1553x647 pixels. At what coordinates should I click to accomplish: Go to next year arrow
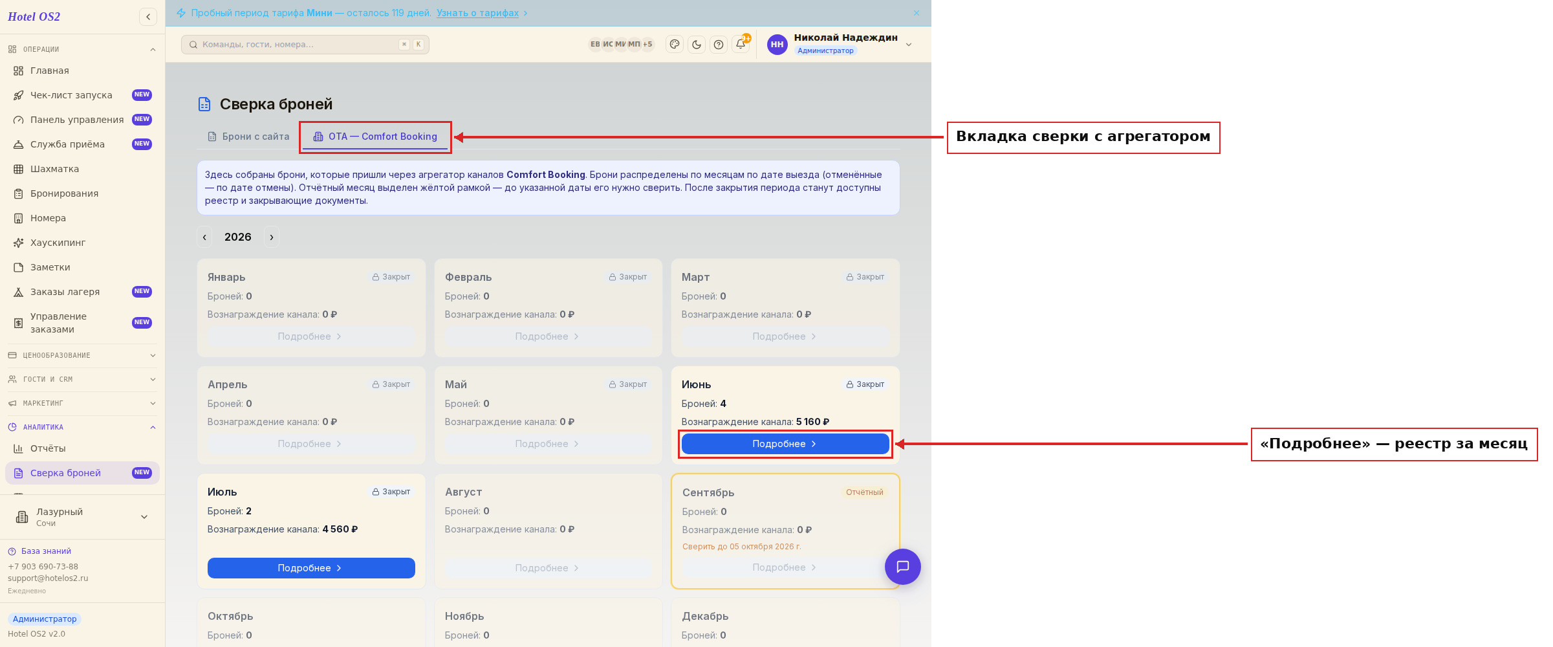click(272, 237)
